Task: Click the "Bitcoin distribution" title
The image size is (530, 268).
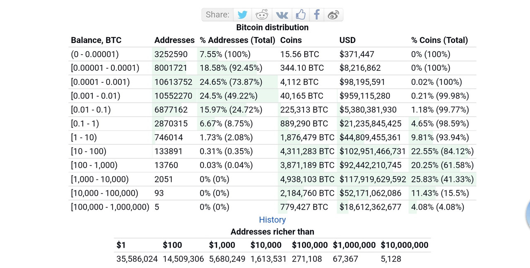Action: tap(272, 27)
